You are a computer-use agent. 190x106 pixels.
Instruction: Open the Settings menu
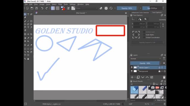pos(72,4)
